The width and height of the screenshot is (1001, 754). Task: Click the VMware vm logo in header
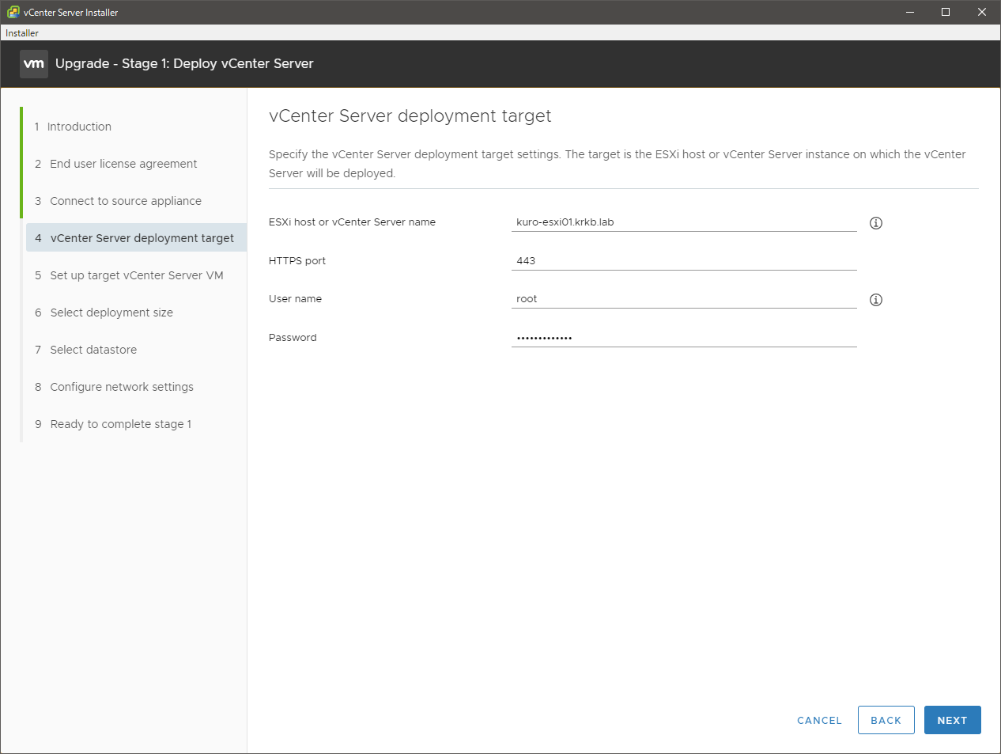(34, 64)
